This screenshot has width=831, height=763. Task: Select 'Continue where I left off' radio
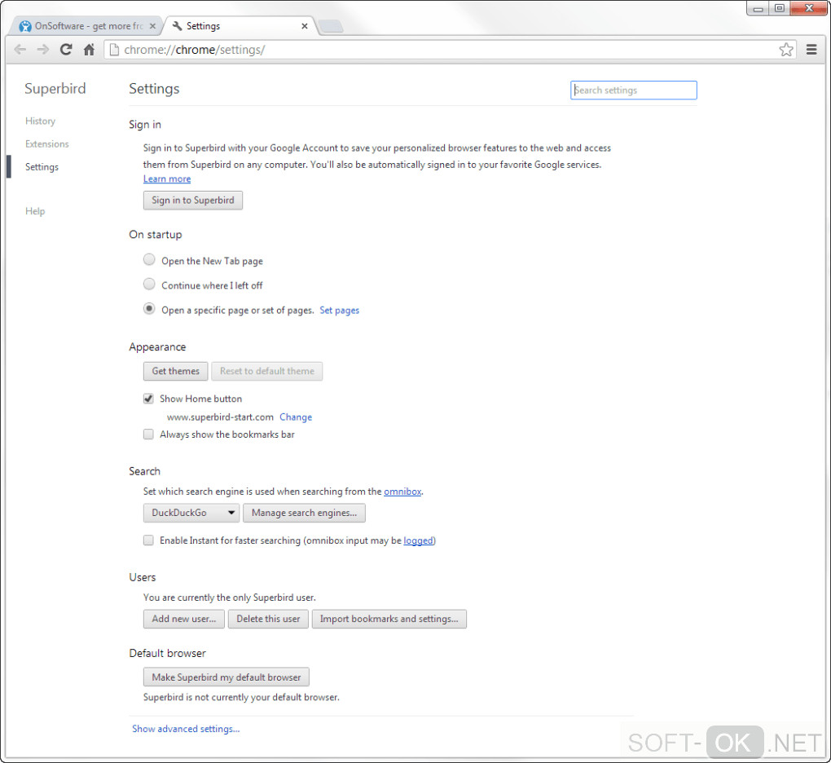click(149, 284)
